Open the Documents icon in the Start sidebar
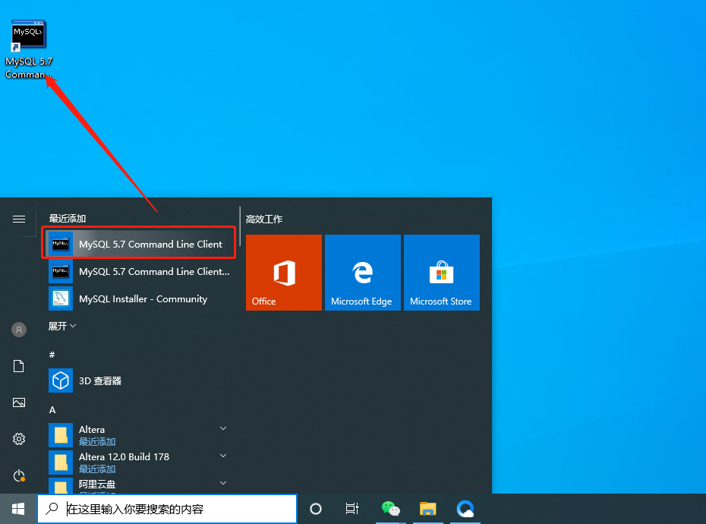Screen dimensions: 706x524 (x=18, y=366)
